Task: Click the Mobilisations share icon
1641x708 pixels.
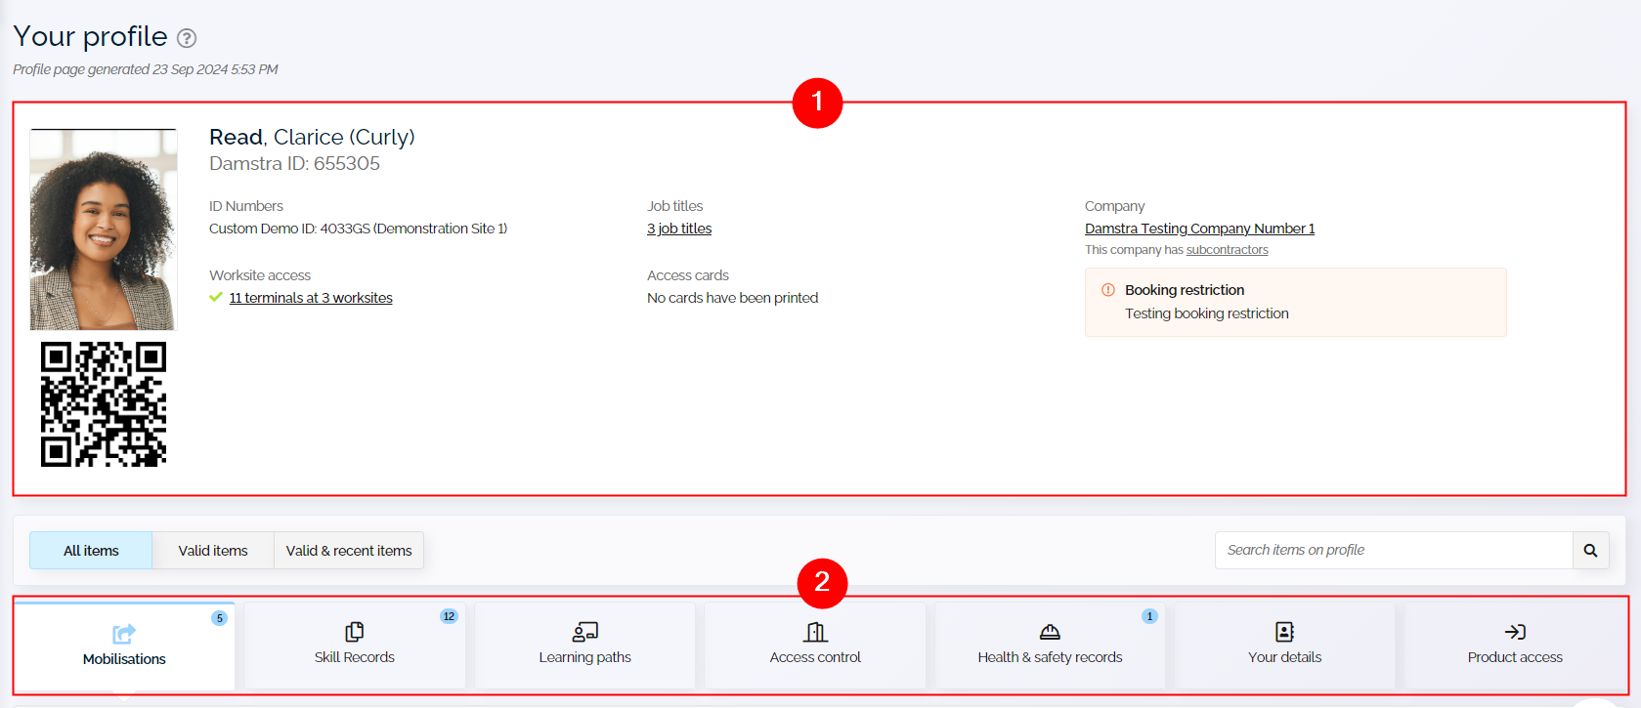Action: pyautogui.click(x=124, y=634)
